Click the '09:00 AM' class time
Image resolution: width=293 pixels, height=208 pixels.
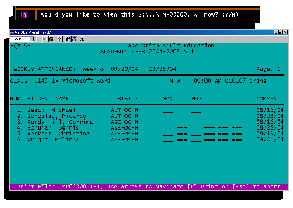point(208,81)
